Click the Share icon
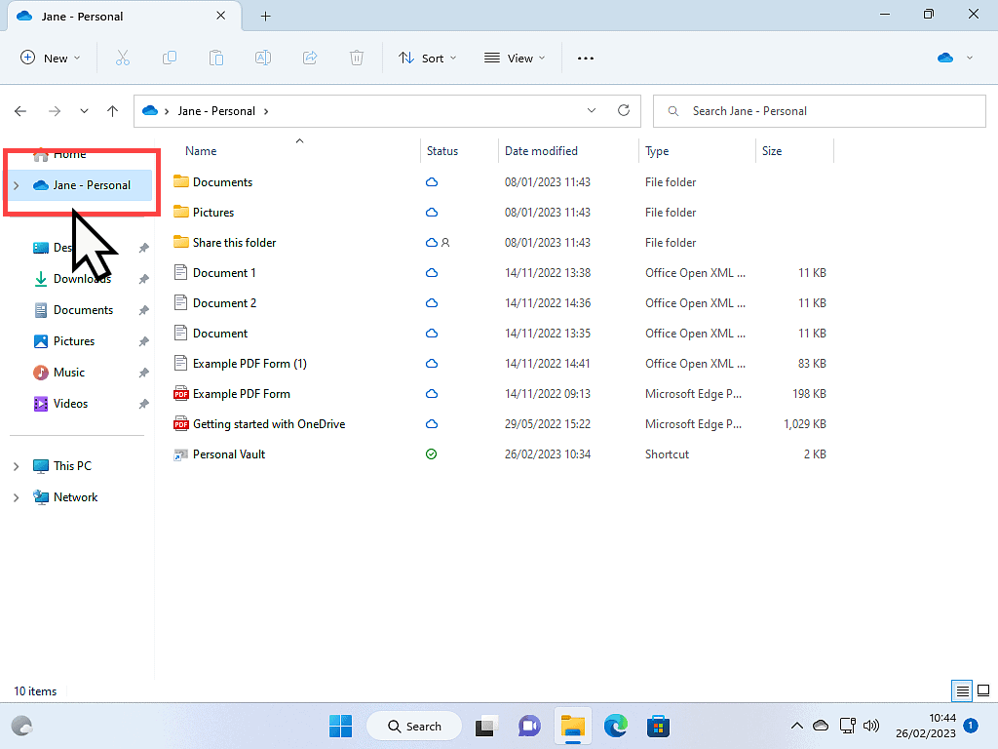This screenshot has width=998, height=749. point(310,58)
